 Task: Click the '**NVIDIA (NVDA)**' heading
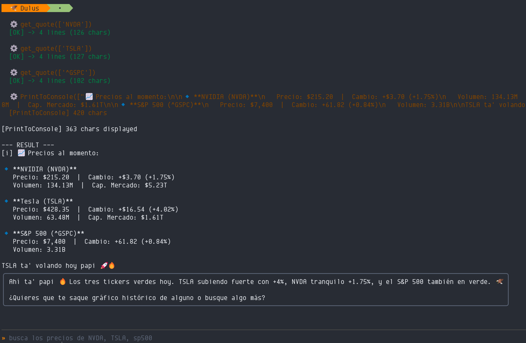[x=45, y=169]
